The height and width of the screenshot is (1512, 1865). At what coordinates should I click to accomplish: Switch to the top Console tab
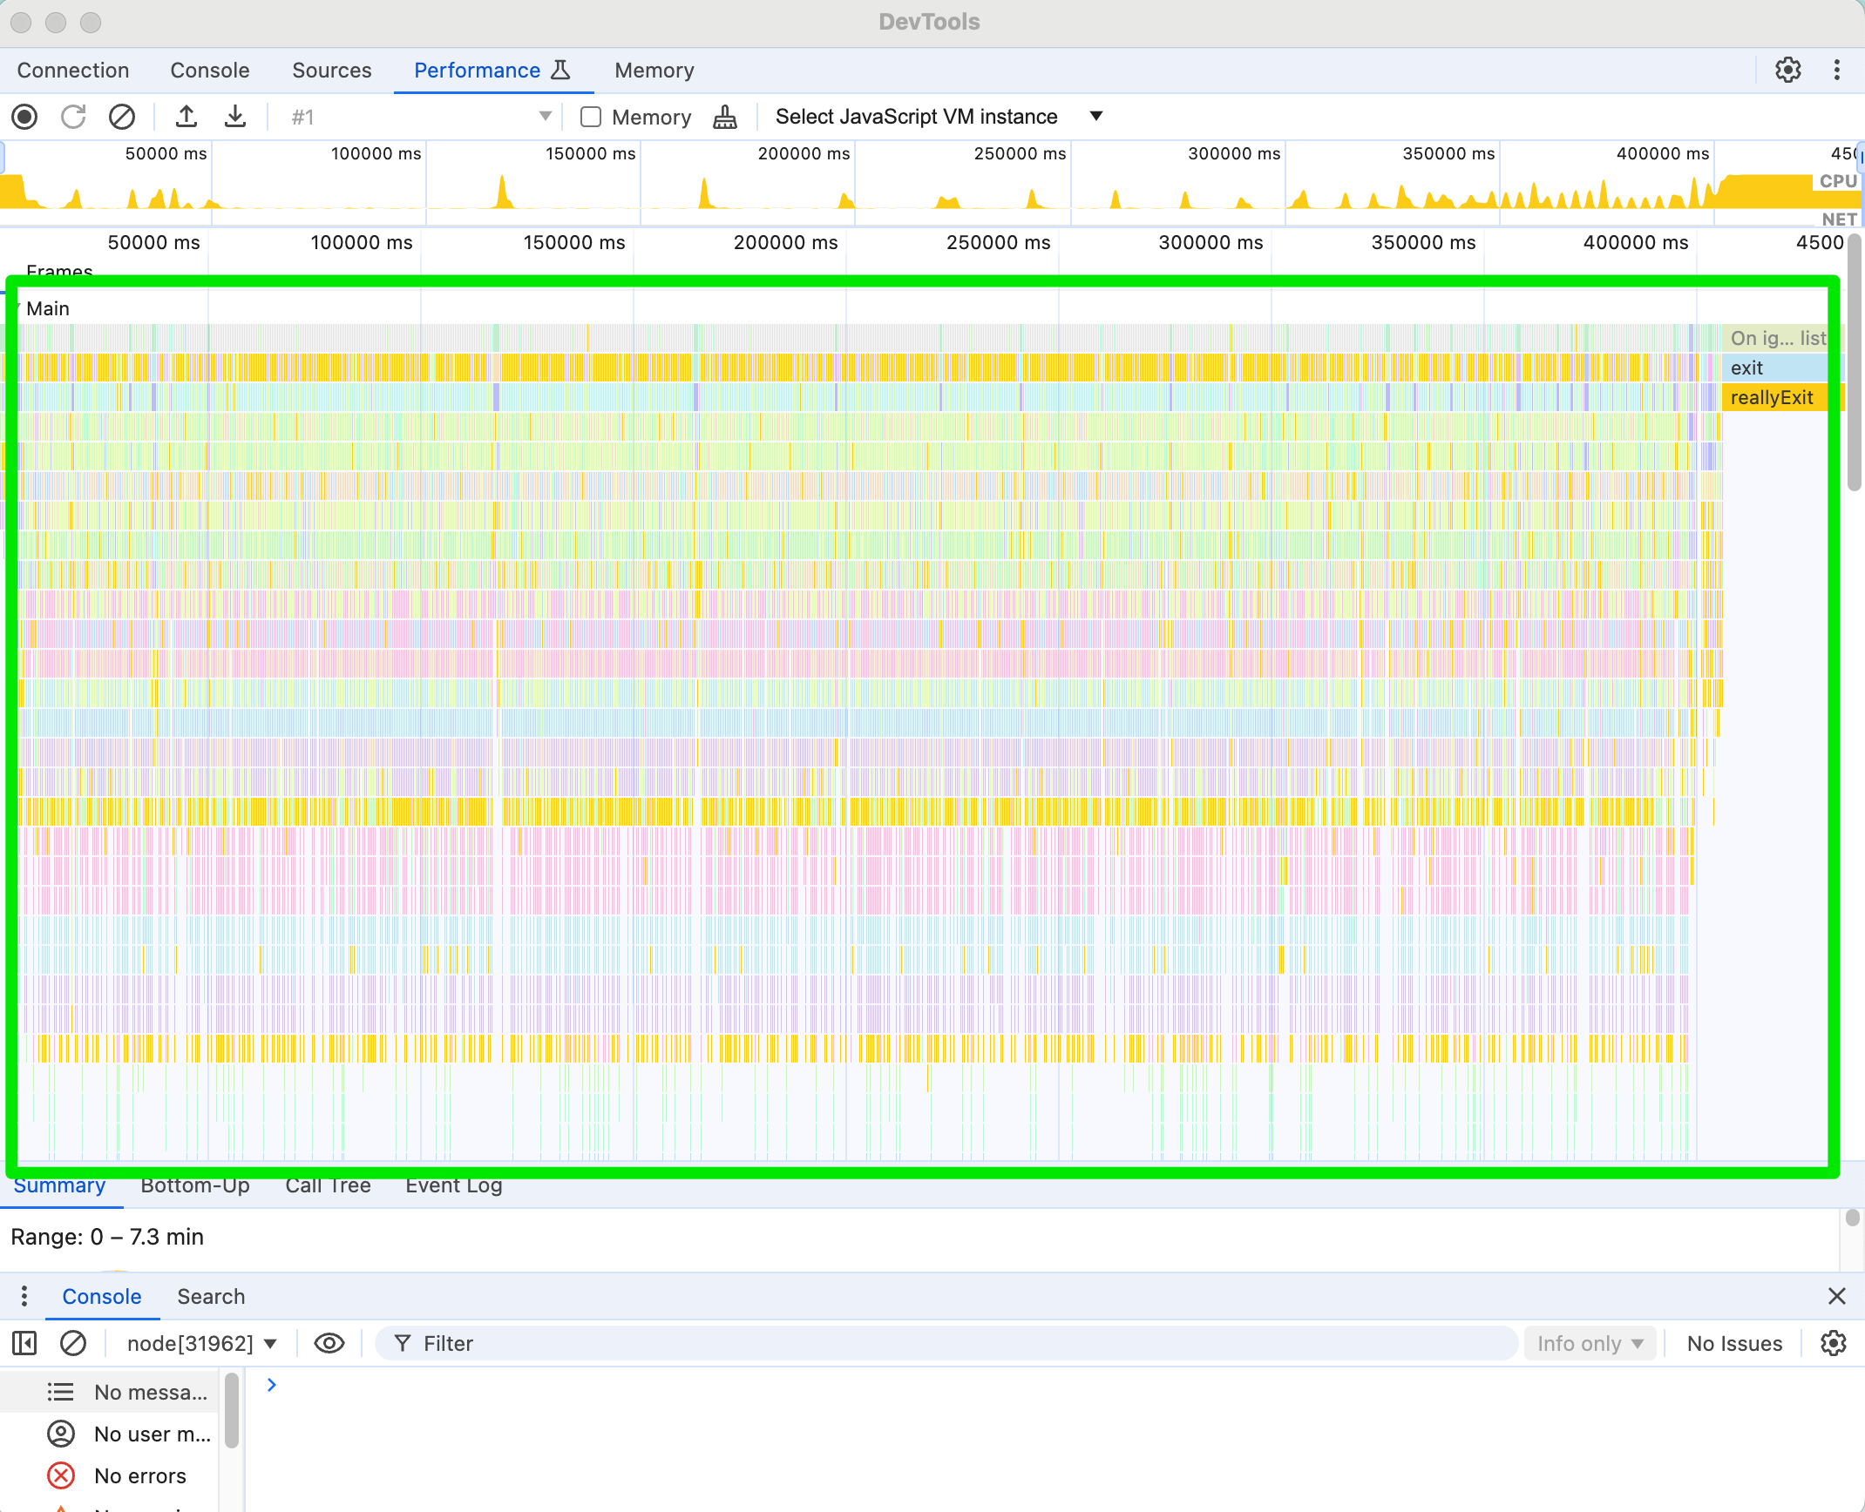[210, 70]
